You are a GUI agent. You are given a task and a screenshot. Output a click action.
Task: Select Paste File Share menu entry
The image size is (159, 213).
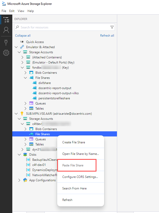click(x=81, y=165)
